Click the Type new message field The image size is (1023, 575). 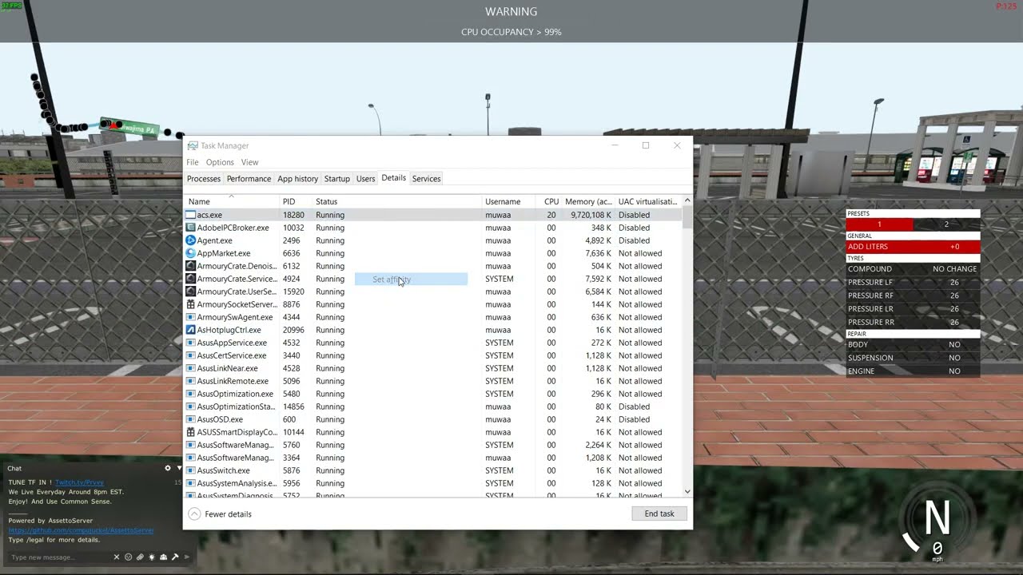coord(60,557)
